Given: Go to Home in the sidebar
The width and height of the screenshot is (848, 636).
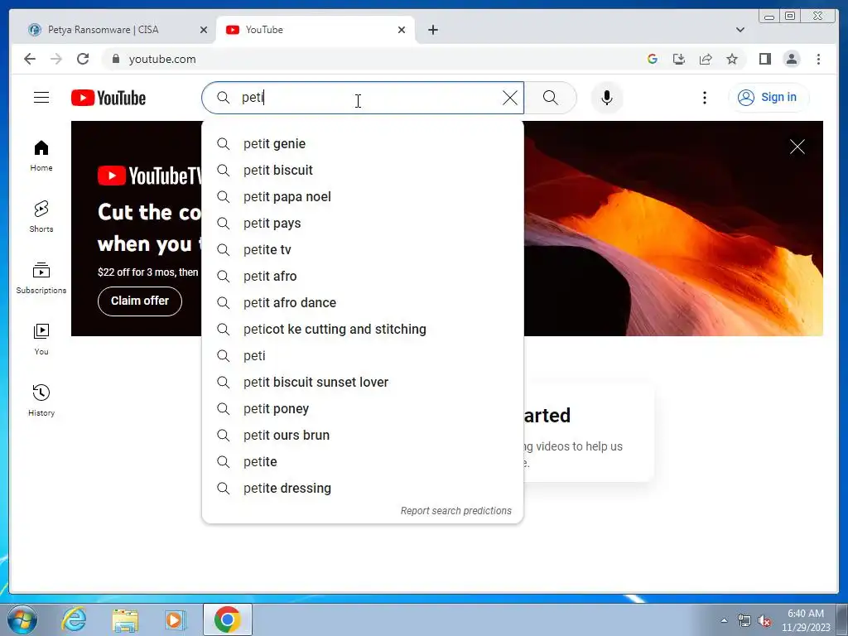Looking at the screenshot, I should pyautogui.click(x=41, y=156).
